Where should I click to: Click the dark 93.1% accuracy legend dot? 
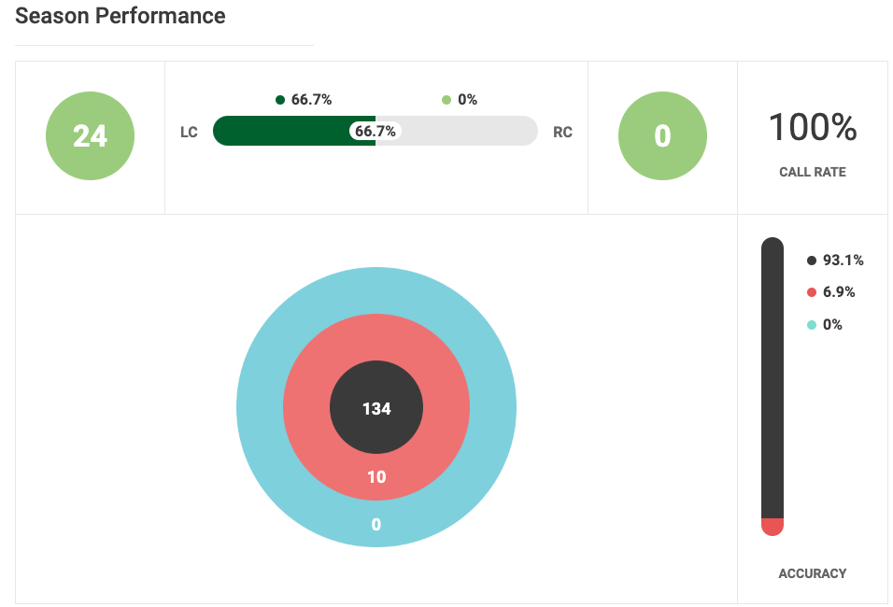tap(812, 261)
